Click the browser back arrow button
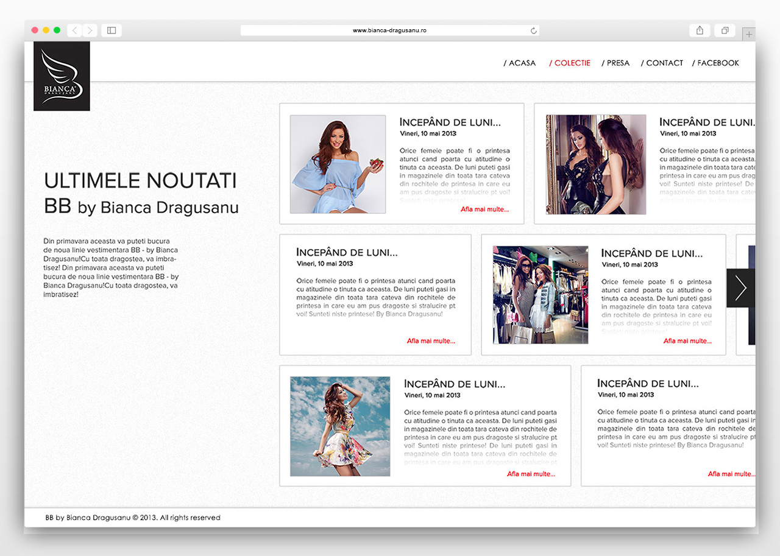The width and height of the screenshot is (780, 556). pos(74,30)
